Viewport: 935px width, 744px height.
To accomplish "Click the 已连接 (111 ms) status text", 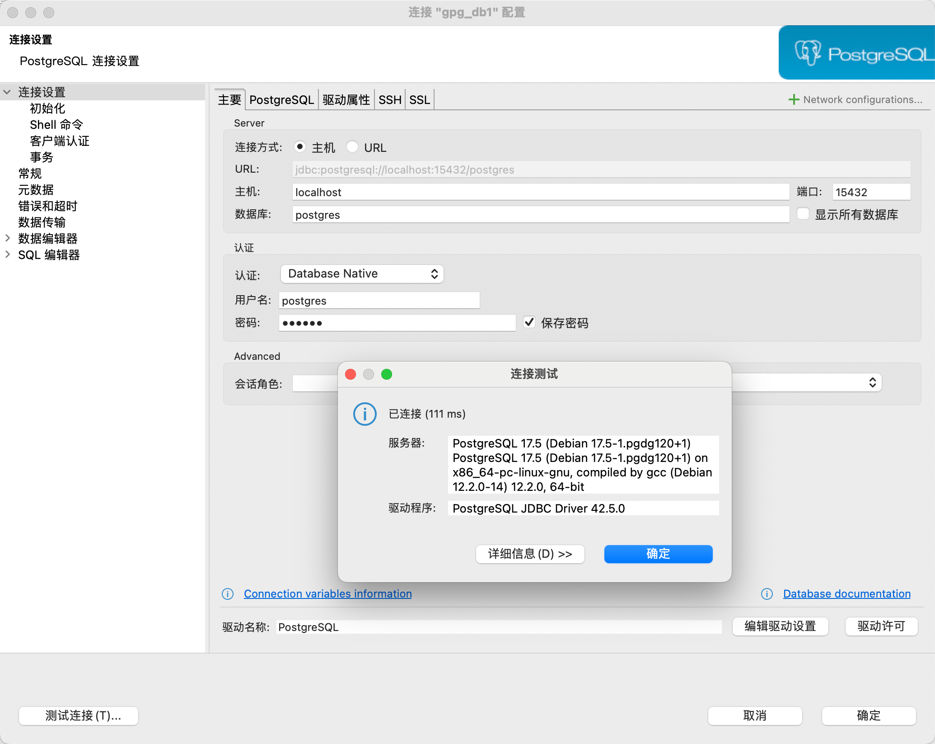I will 427,414.
